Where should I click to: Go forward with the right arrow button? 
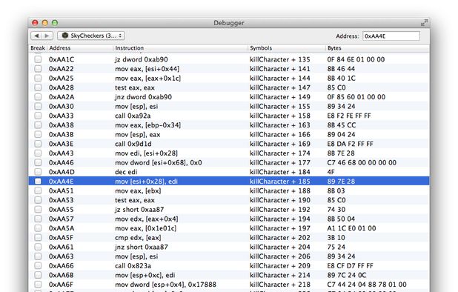47,36
